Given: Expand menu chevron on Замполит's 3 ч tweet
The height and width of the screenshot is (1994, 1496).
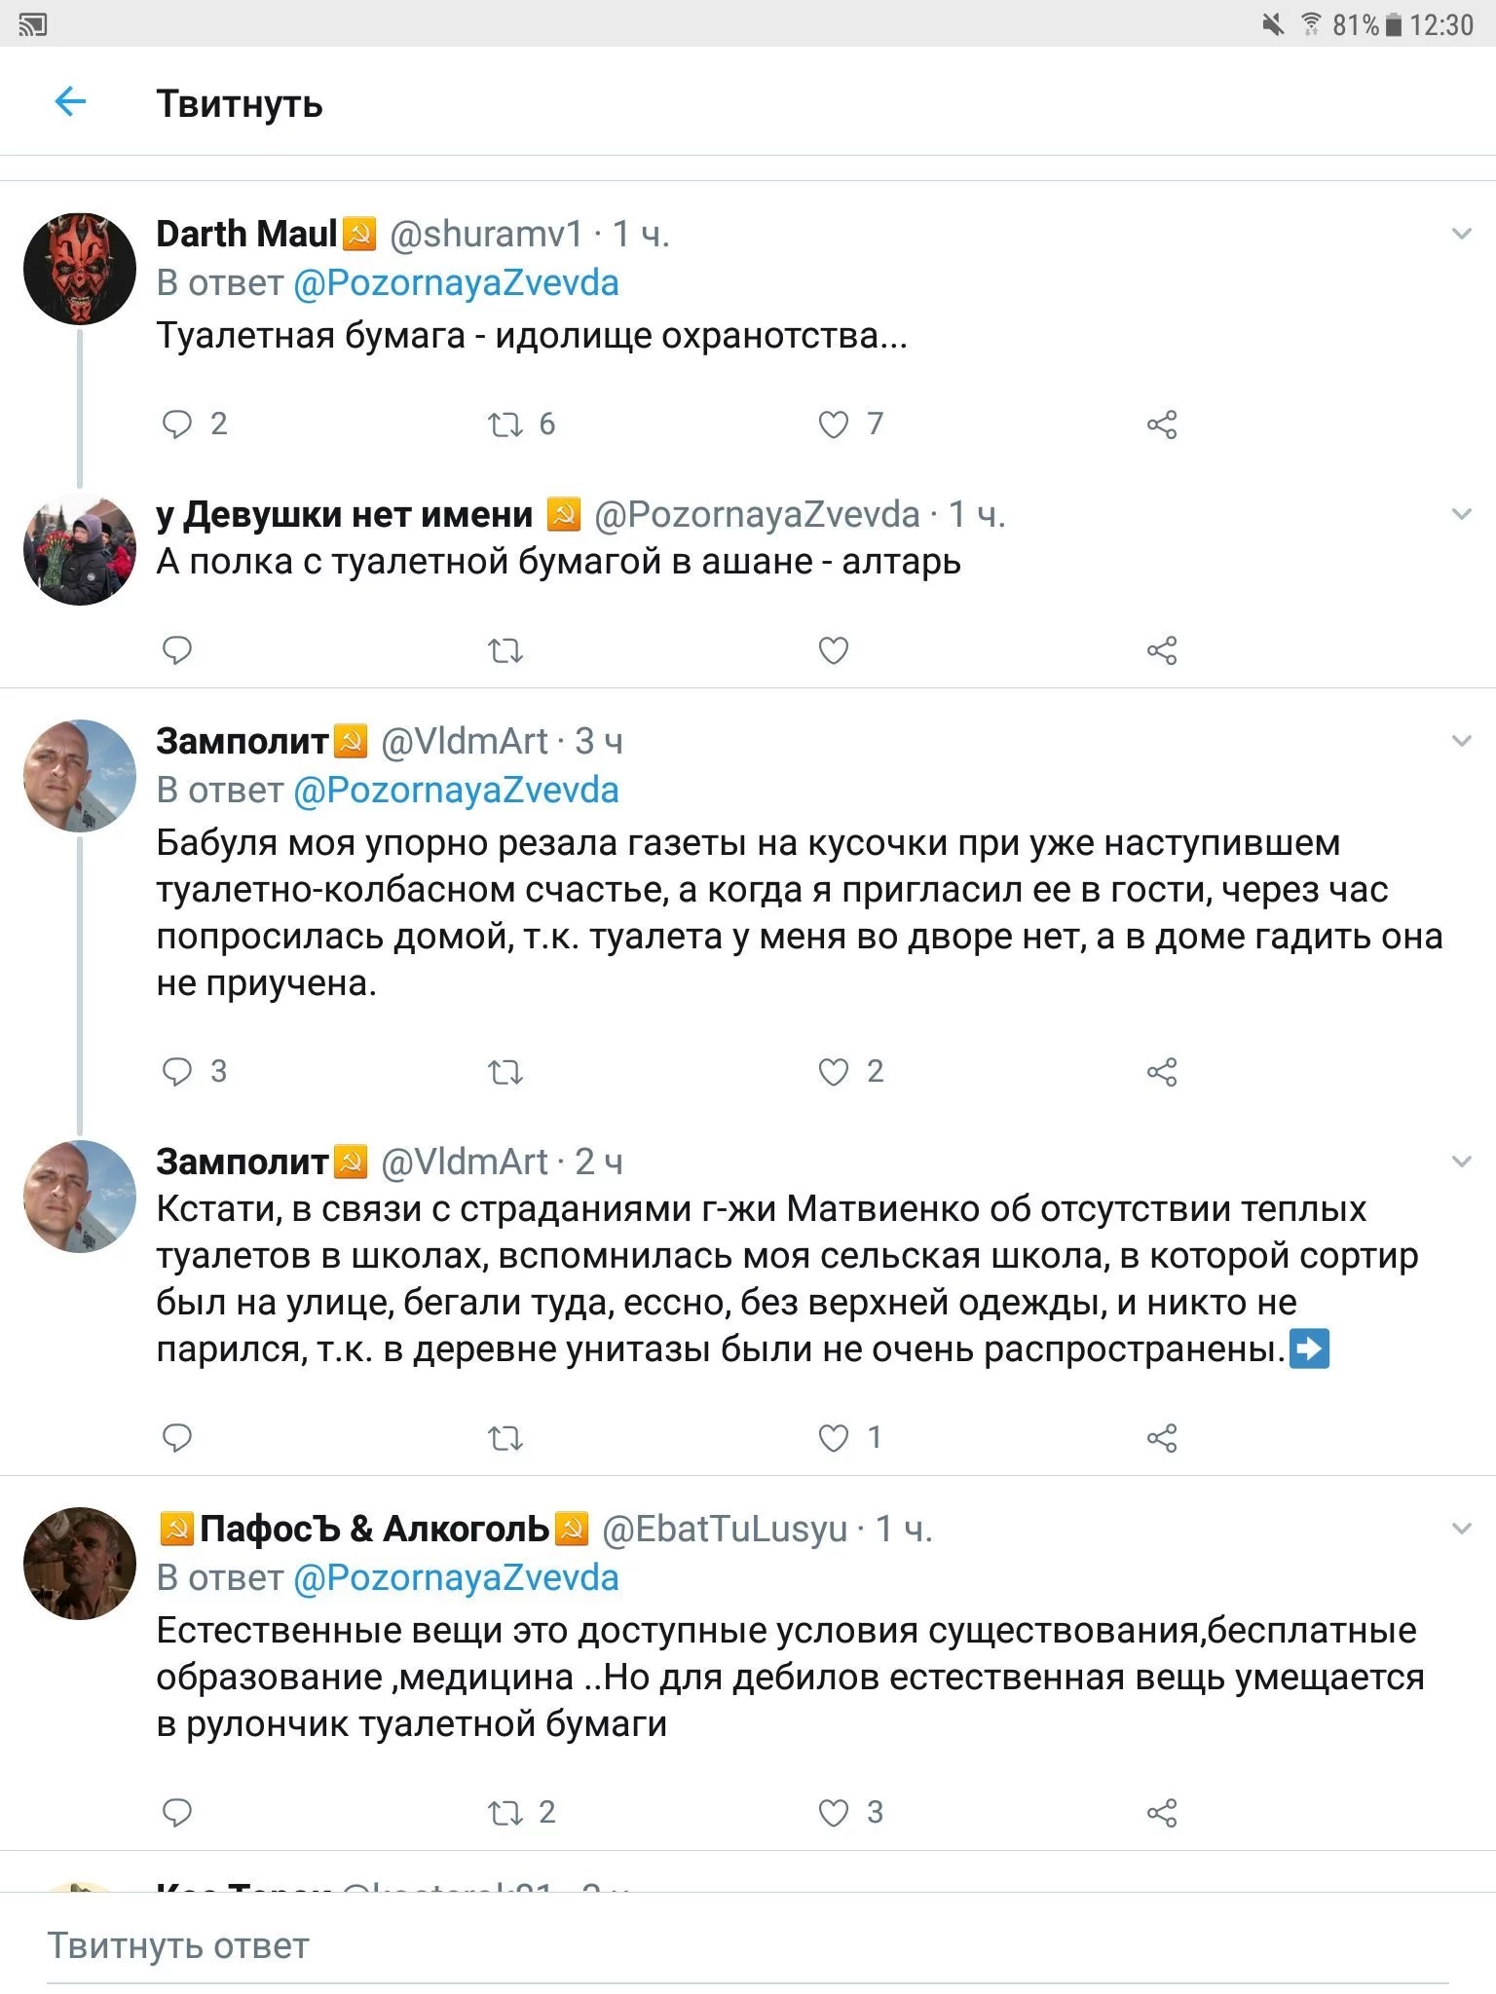Looking at the screenshot, I should coord(1461,741).
